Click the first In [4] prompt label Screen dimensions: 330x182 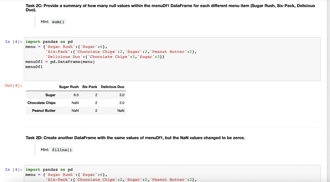pyautogui.click(x=14, y=42)
